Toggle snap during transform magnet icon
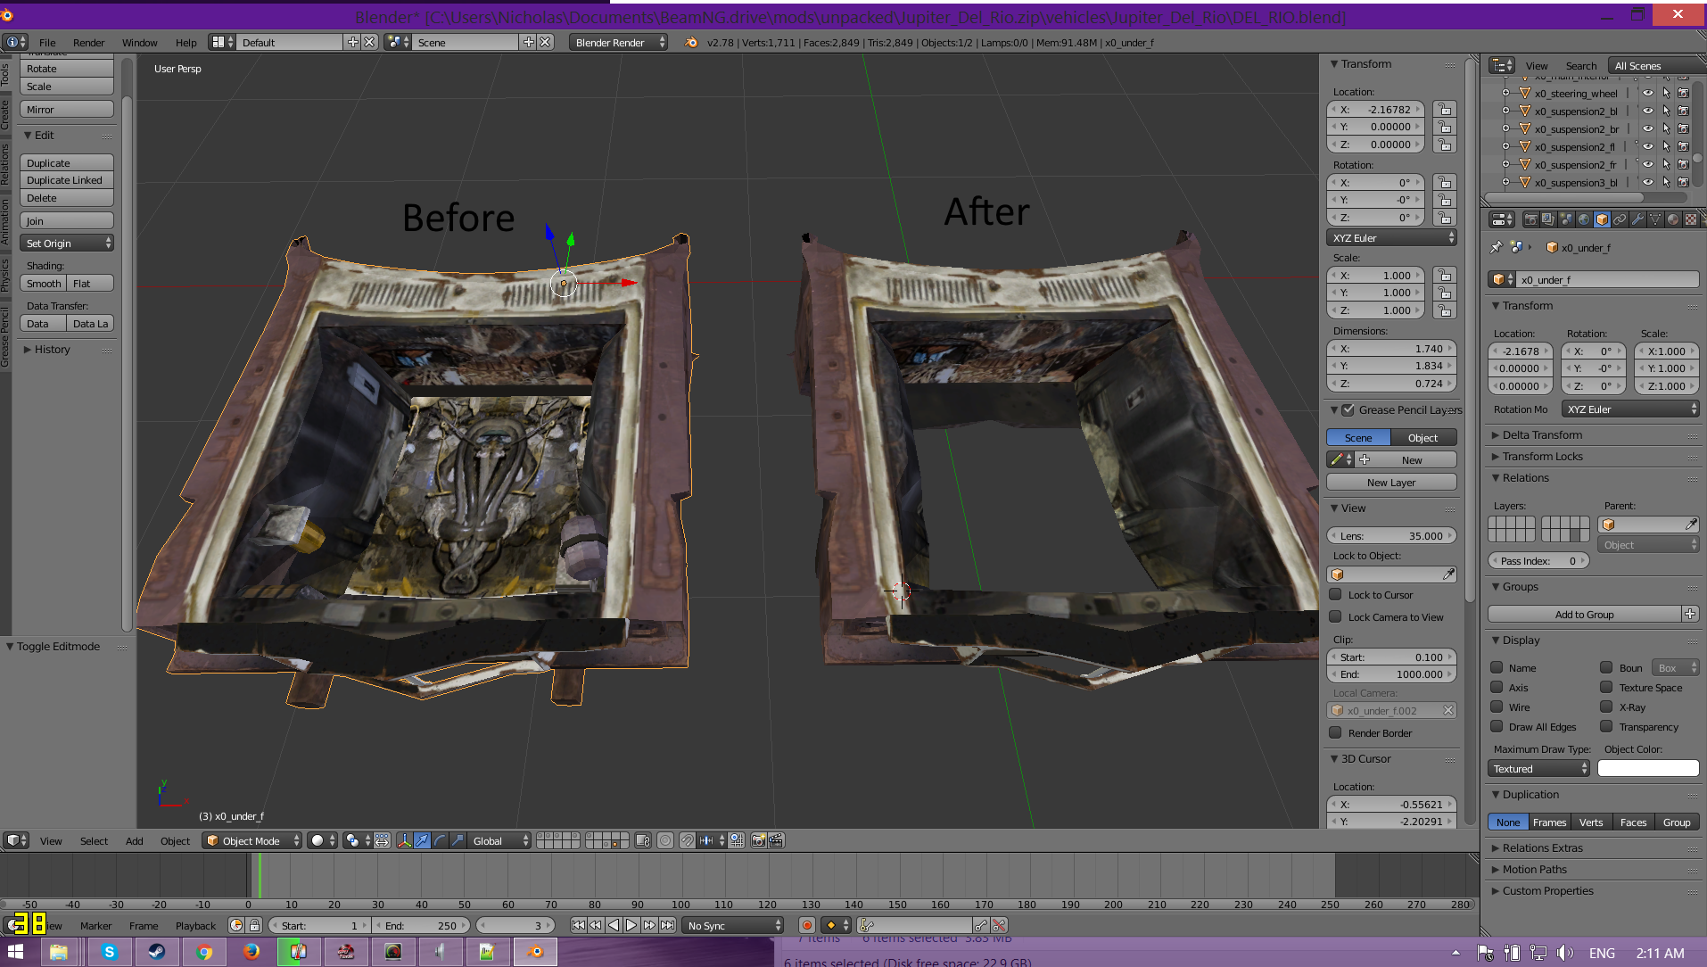The image size is (1707, 967). click(688, 840)
